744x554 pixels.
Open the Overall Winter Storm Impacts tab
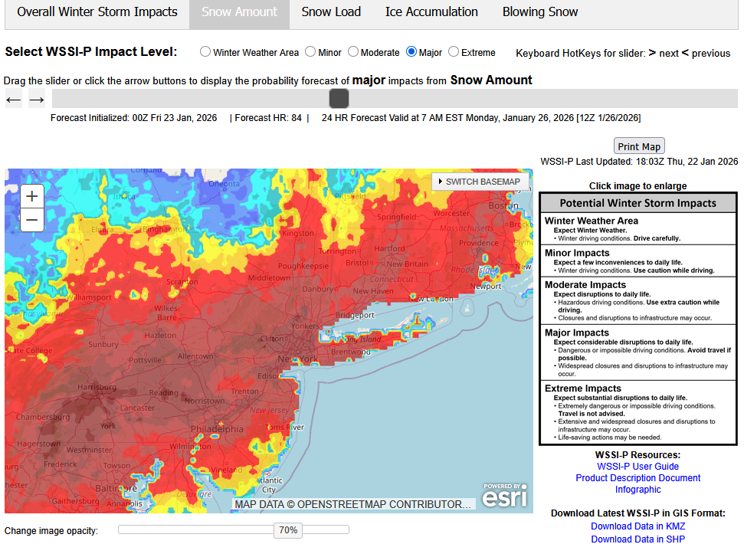point(97,12)
